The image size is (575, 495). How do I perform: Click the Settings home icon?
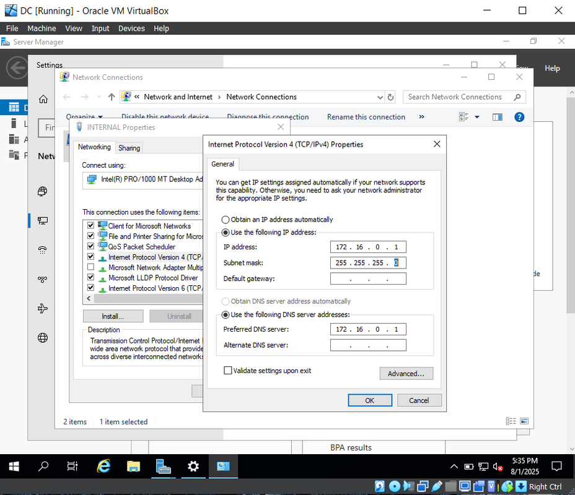click(x=43, y=99)
